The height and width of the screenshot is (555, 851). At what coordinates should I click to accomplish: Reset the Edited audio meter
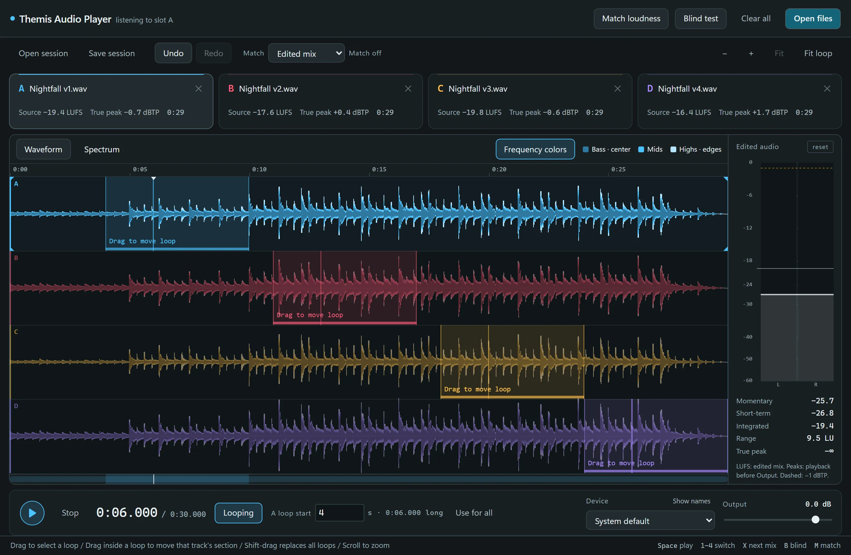(x=820, y=147)
